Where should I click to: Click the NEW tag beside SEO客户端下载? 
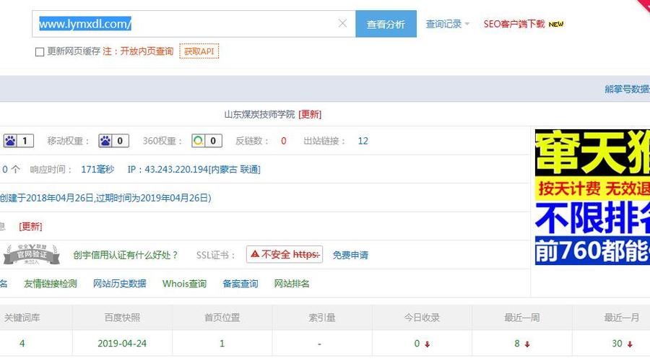click(x=556, y=24)
